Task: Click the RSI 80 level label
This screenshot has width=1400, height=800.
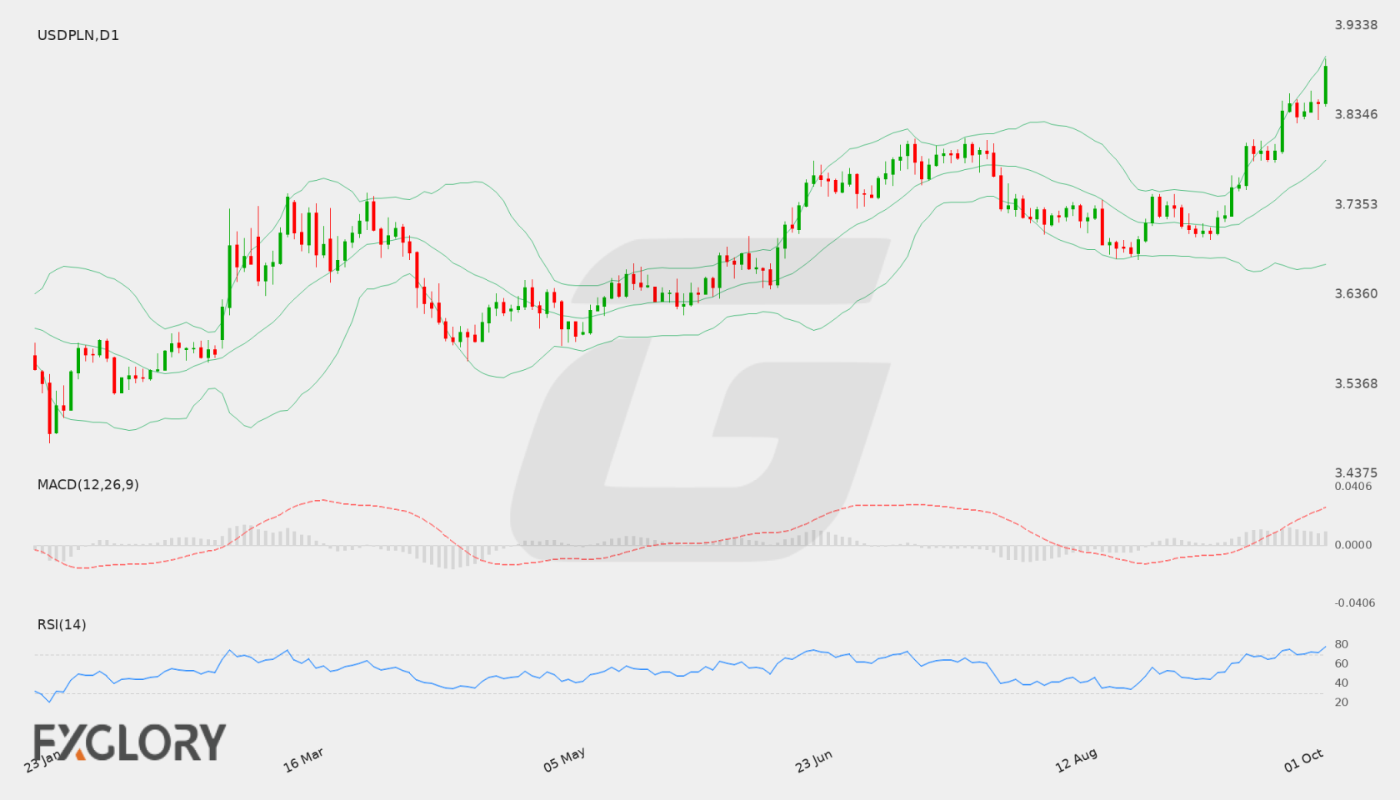Action: (x=1342, y=644)
